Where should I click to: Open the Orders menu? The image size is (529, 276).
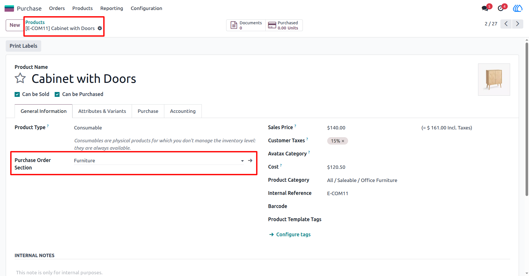pos(57,8)
